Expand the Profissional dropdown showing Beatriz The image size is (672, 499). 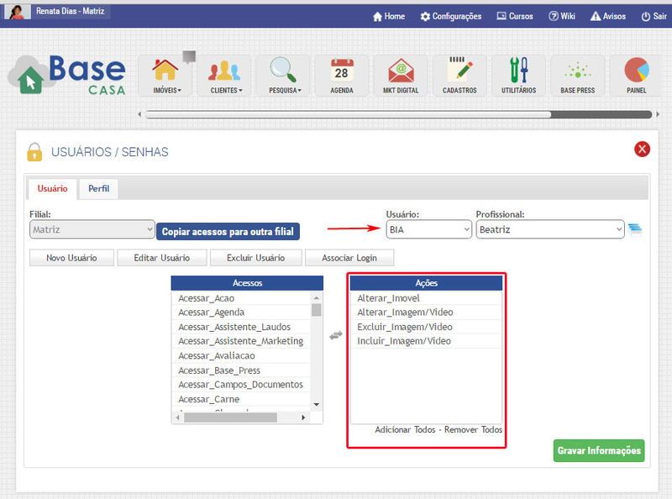pyautogui.click(x=549, y=229)
